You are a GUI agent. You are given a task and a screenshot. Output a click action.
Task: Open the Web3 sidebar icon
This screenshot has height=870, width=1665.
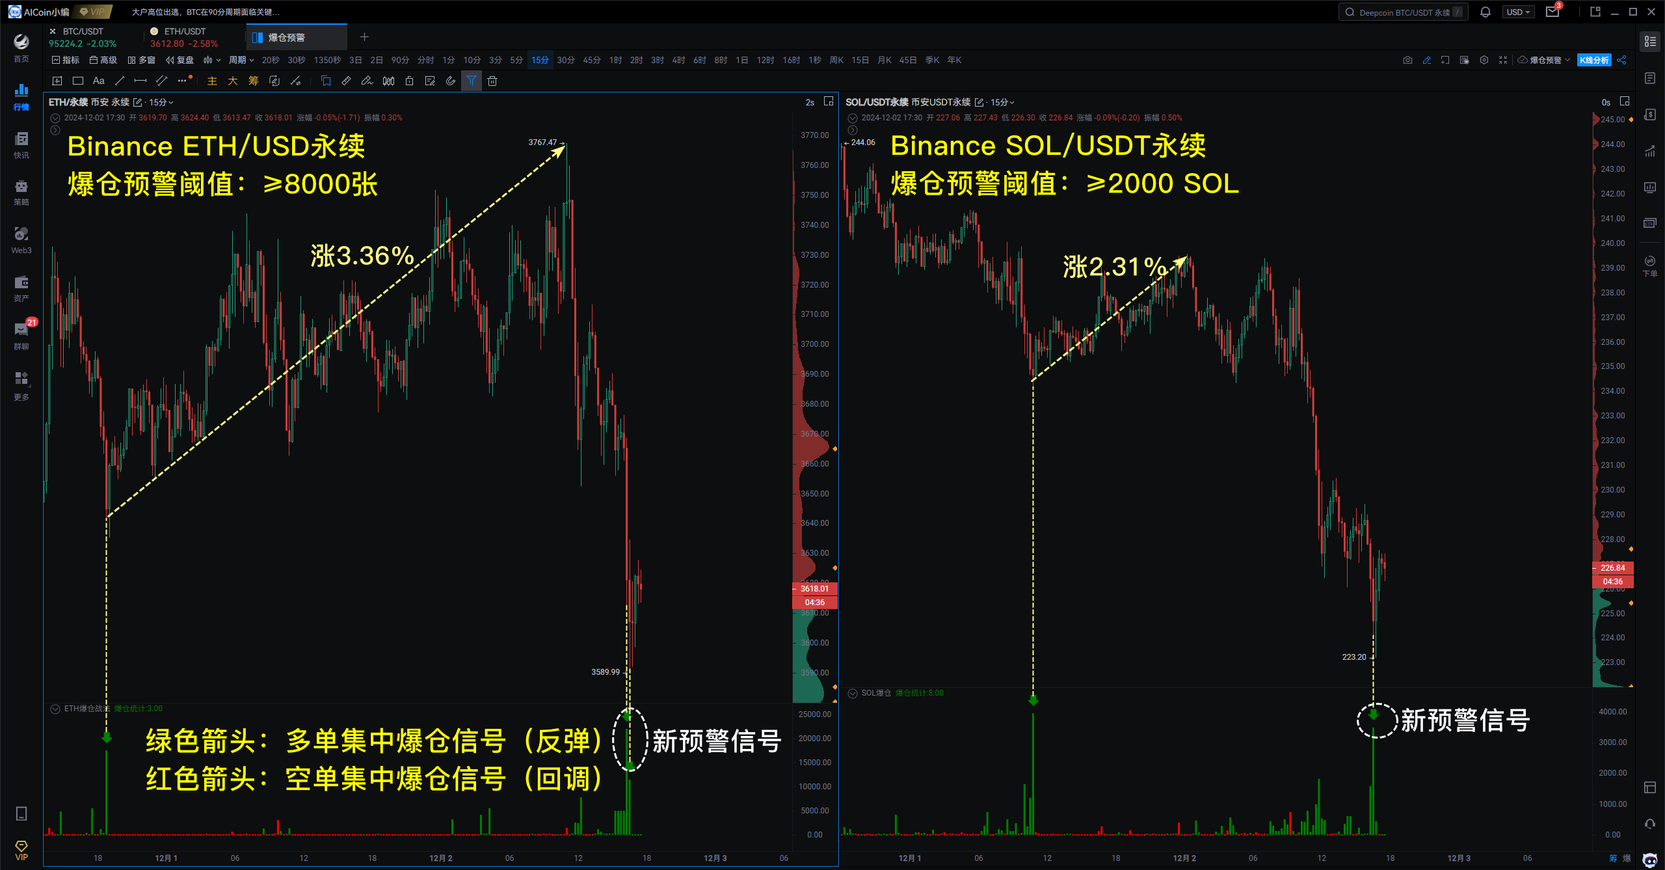click(x=21, y=240)
